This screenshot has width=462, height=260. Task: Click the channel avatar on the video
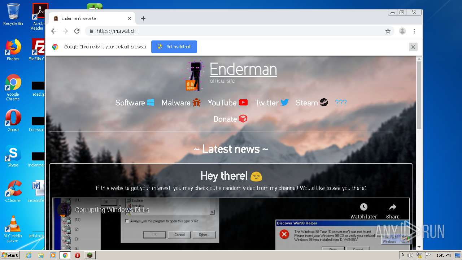click(64, 210)
